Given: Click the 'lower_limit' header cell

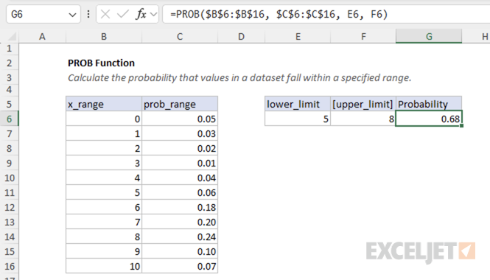Looking at the screenshot, I should point(298,104).
